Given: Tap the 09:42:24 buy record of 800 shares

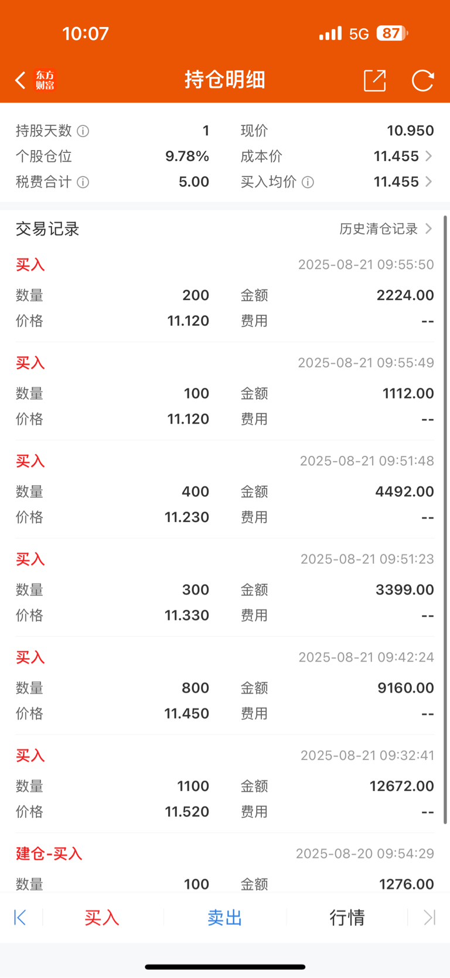Looking at the screenshot, I should 225,686.
